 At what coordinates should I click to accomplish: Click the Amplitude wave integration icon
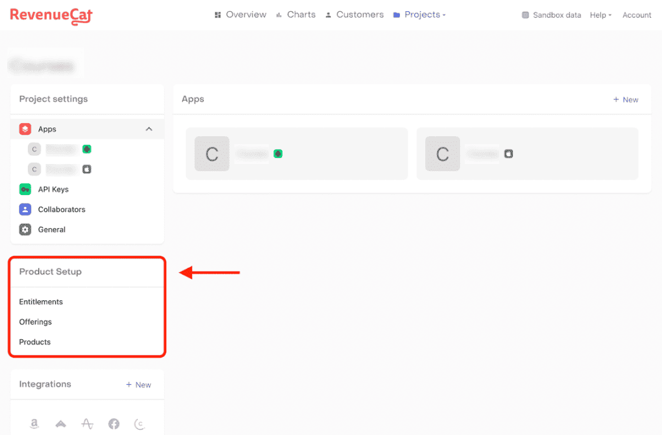point(87,424)
